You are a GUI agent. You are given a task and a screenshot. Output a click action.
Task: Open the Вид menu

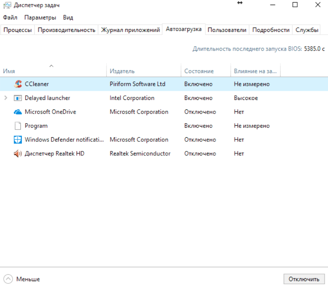pyautogui.click(x=68, y=17)
